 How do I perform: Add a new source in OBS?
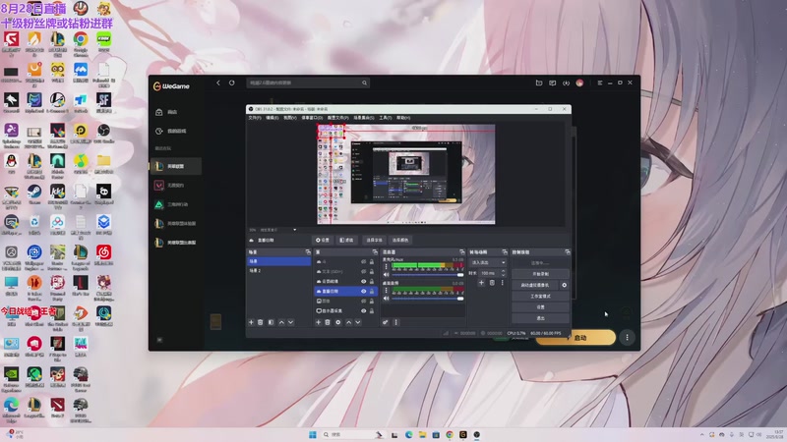(318, 322)
